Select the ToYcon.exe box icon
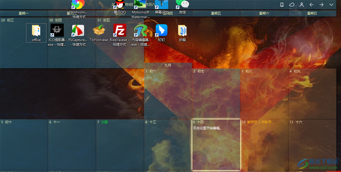The image size is (341, 172). 99,30
